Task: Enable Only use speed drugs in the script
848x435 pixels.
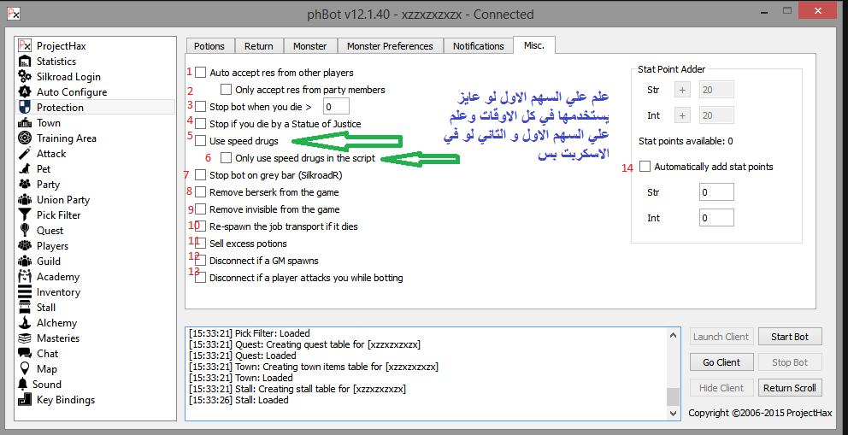Action: pos(227,158)
